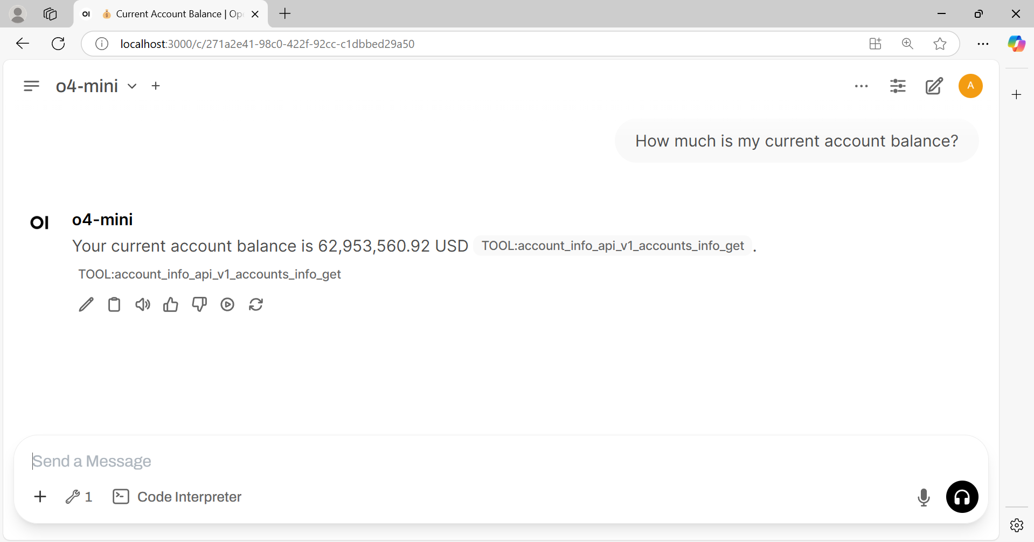Give the response a thumbs down

199,305
